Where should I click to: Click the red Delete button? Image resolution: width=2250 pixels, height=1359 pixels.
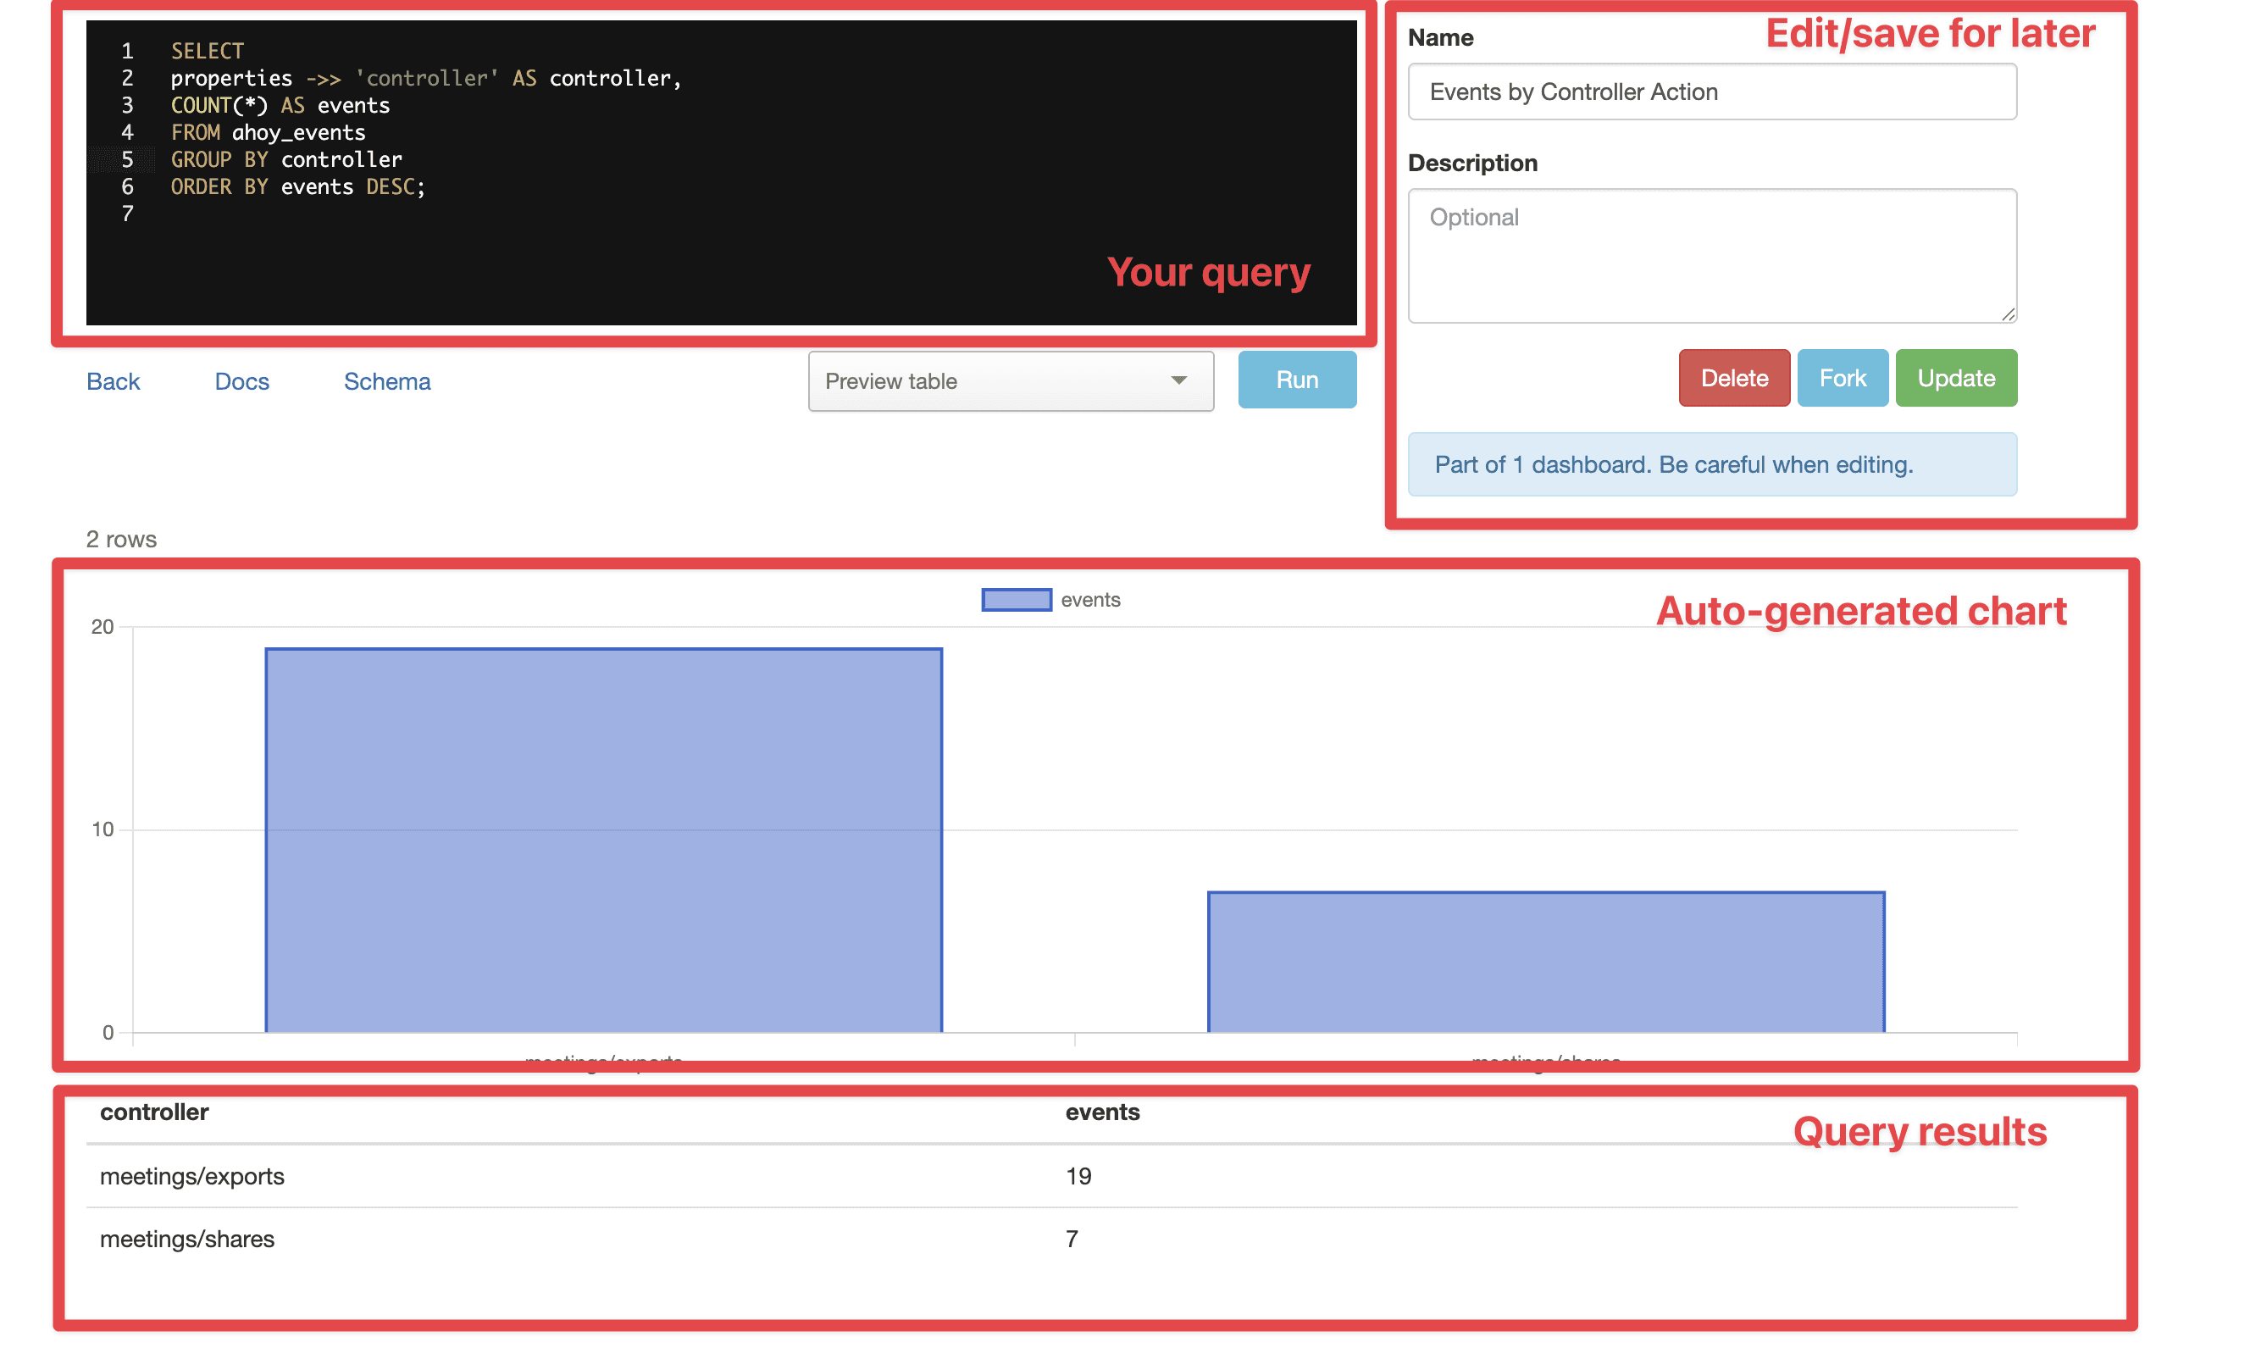tap(1734, 377)
